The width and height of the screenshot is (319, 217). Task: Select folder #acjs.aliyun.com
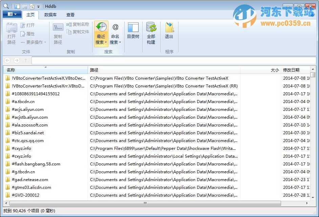28,110
